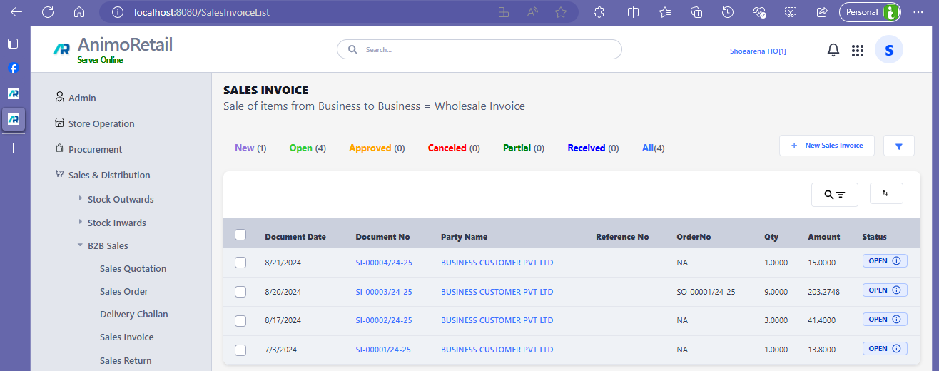Screen dimensions: 939x371
Task: Click the notification bell icon
Action: pos(833,50)
